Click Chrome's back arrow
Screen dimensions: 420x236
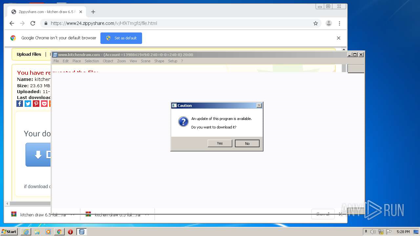pyautogui.click(x=12, y=23)
